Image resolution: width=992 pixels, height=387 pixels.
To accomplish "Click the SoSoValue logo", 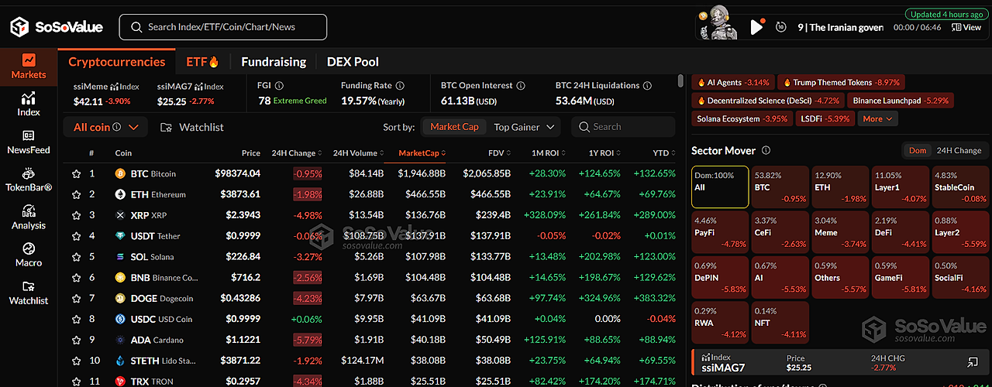I will pyautogui.click(x=56, y=27).
